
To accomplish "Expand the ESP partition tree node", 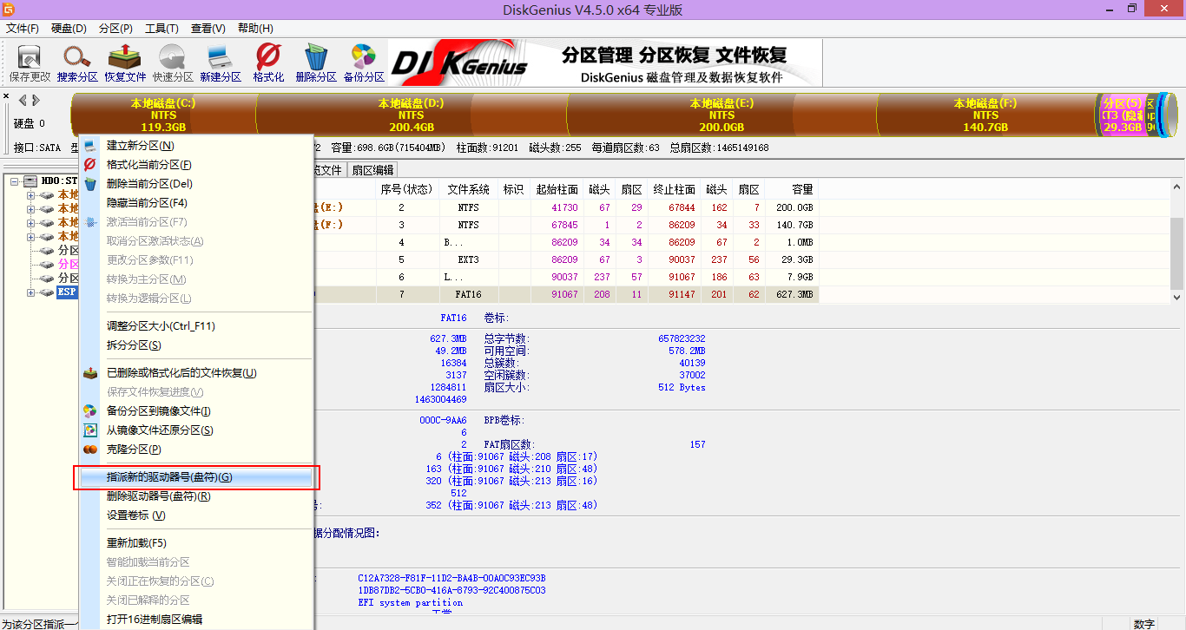I will (x=30, y=292).
